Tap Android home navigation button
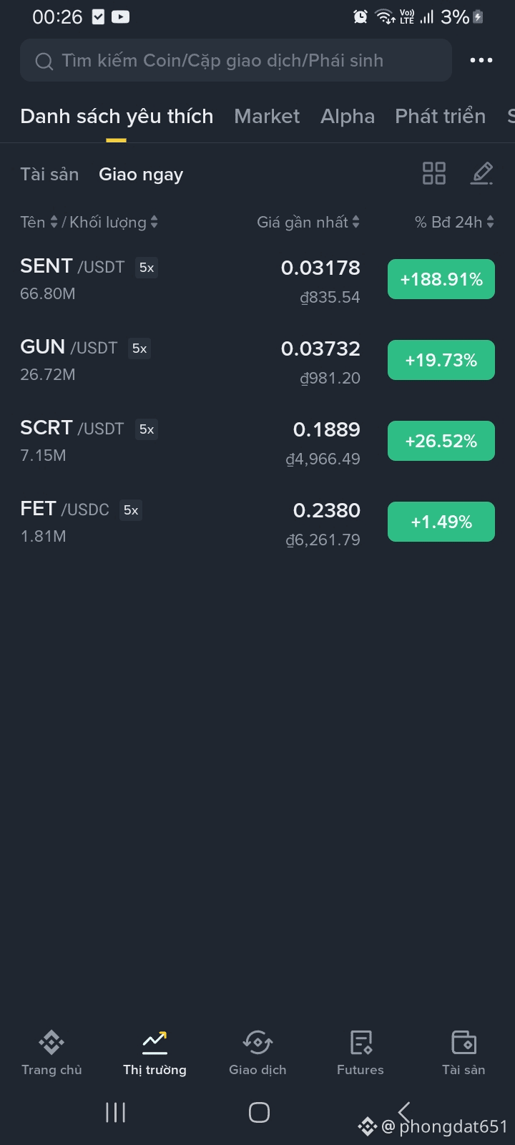The image size is (515, 1145). pos(259,1112)
